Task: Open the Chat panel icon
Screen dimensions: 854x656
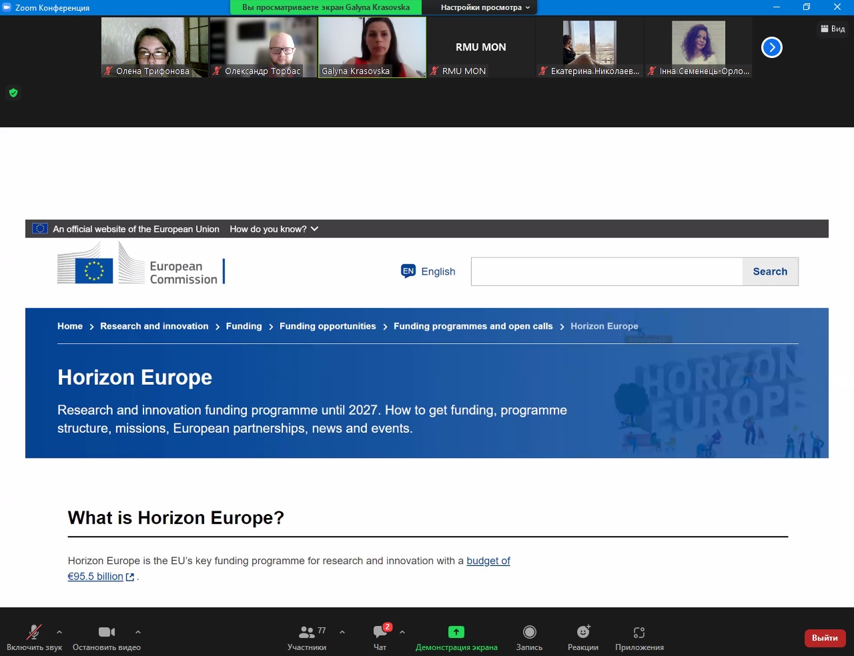Action: pyautogui.click(x=380, y=632)
